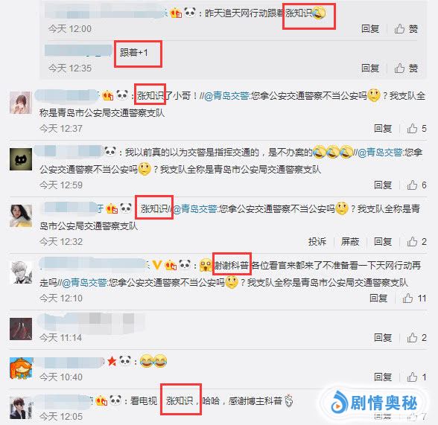The height and width of the screenshot is (425, 438).
Task: Click thumbs-up on 12:59 comment with 6 likes
Action: [x=416, y=185]
